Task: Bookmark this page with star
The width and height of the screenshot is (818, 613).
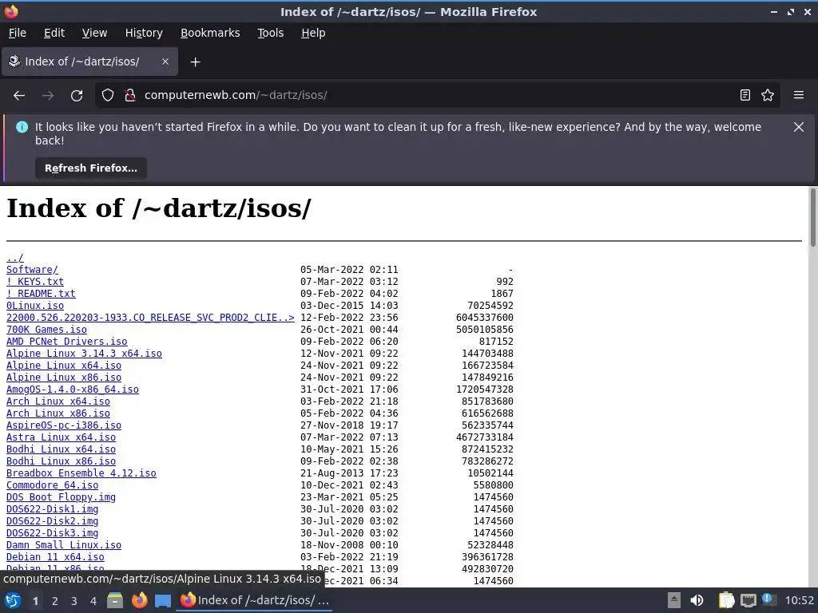Action: pyautogui.click(x=768, y=96)
